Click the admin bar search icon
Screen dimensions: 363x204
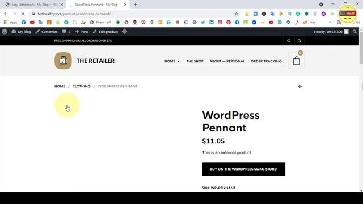pos(354,32)
